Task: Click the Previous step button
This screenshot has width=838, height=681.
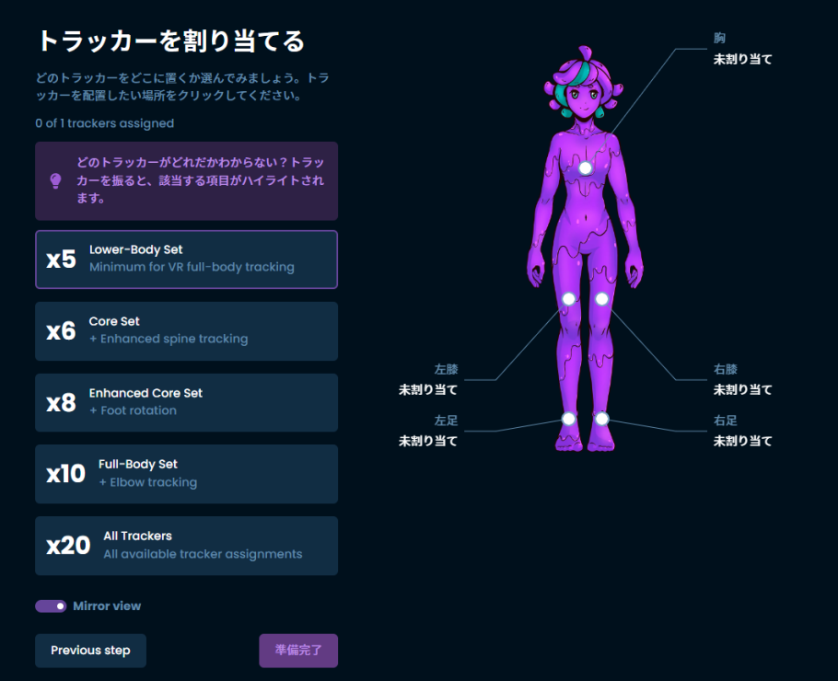Action: pyautogui.click(x=90, y=651)
